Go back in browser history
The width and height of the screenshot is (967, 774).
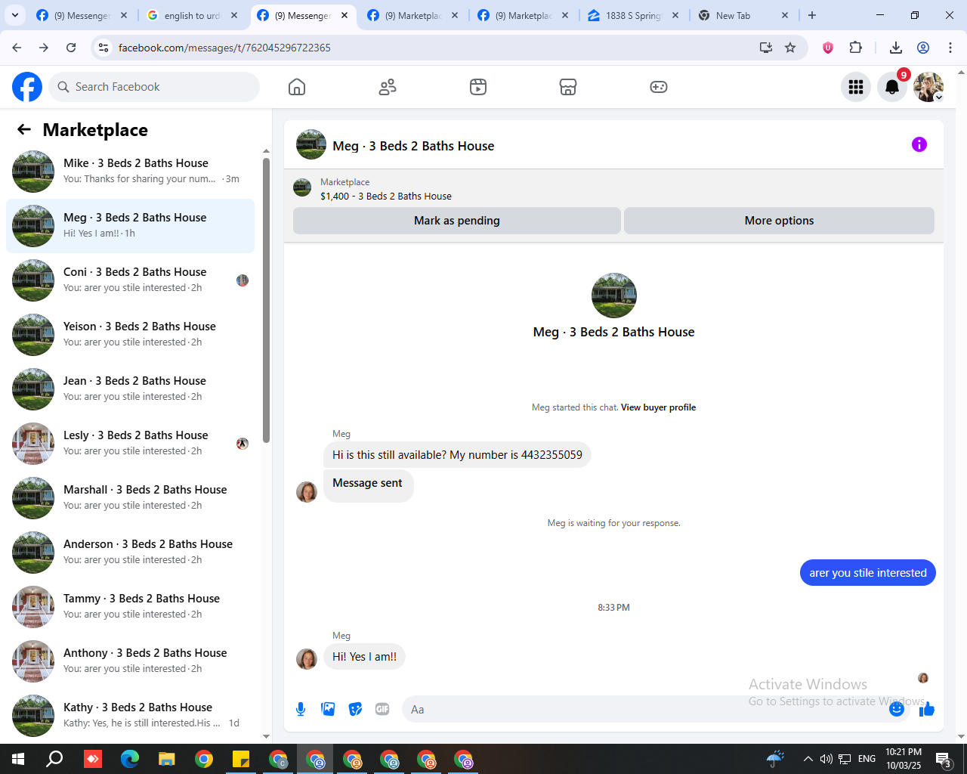17,48
